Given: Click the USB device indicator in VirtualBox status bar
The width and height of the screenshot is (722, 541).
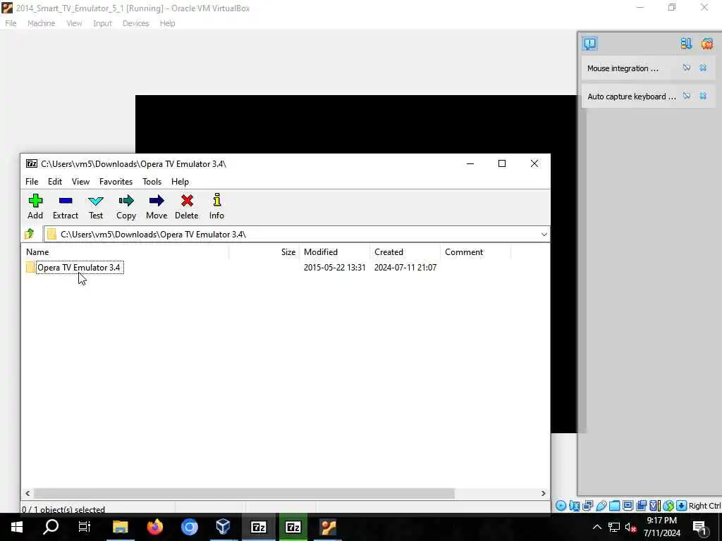Looking at the screenshot, I should pyautogui.click(x=601, y=506).
